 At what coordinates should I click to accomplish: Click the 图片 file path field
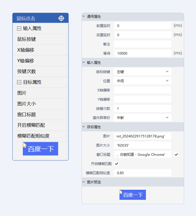[x=143, y=136]
